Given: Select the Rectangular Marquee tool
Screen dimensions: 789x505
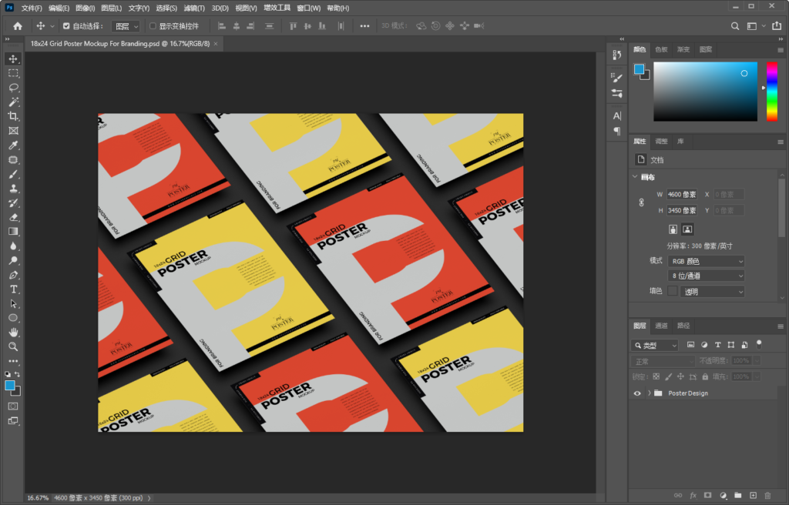Looking at the screenshot, I should pos(13,73).
